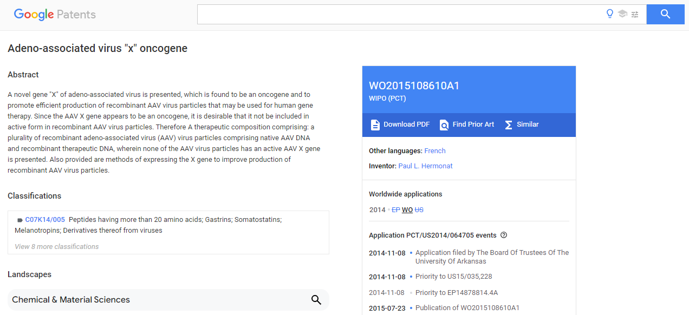
Task: Click the 2015-07-23 event date
Action: point(387,308)
